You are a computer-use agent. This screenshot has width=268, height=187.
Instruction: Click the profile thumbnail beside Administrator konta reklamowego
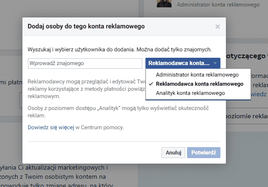click(x=164, y=4)
